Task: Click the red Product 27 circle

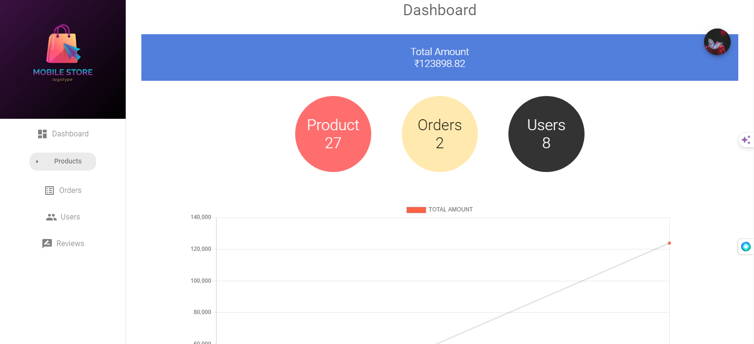Action: click(x=333, y=134)
